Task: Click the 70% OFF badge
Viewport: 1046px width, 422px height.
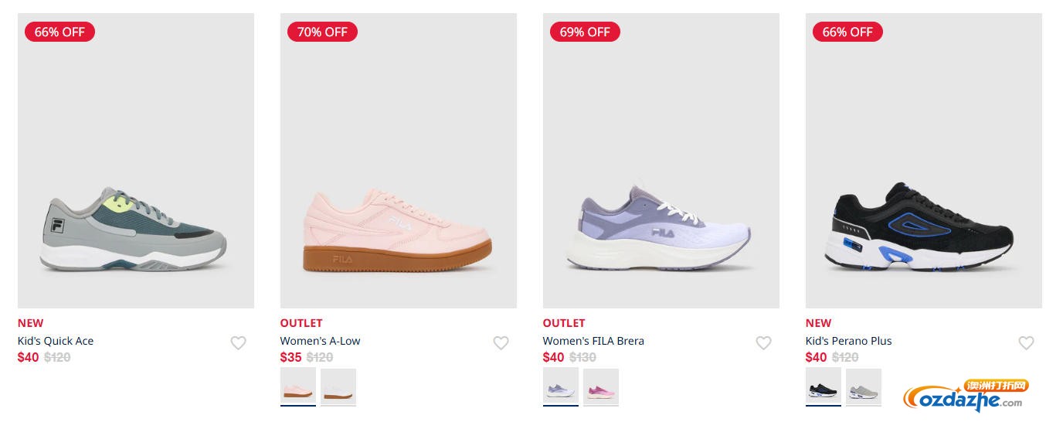Action: click(322, 32)
